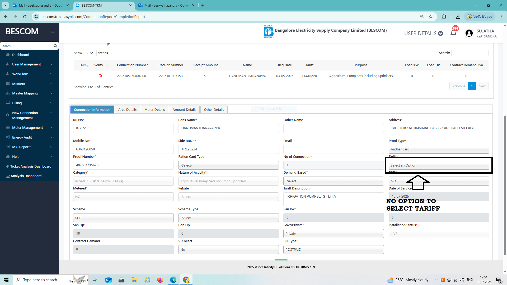View site information icon in address bar

point(36,17)
